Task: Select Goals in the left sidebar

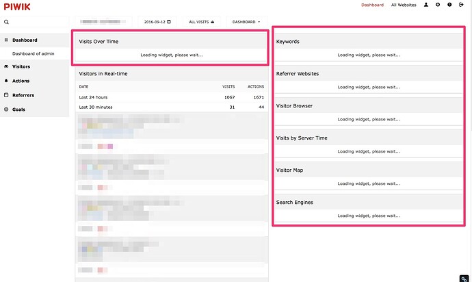Action: click(x=18, y=110)
